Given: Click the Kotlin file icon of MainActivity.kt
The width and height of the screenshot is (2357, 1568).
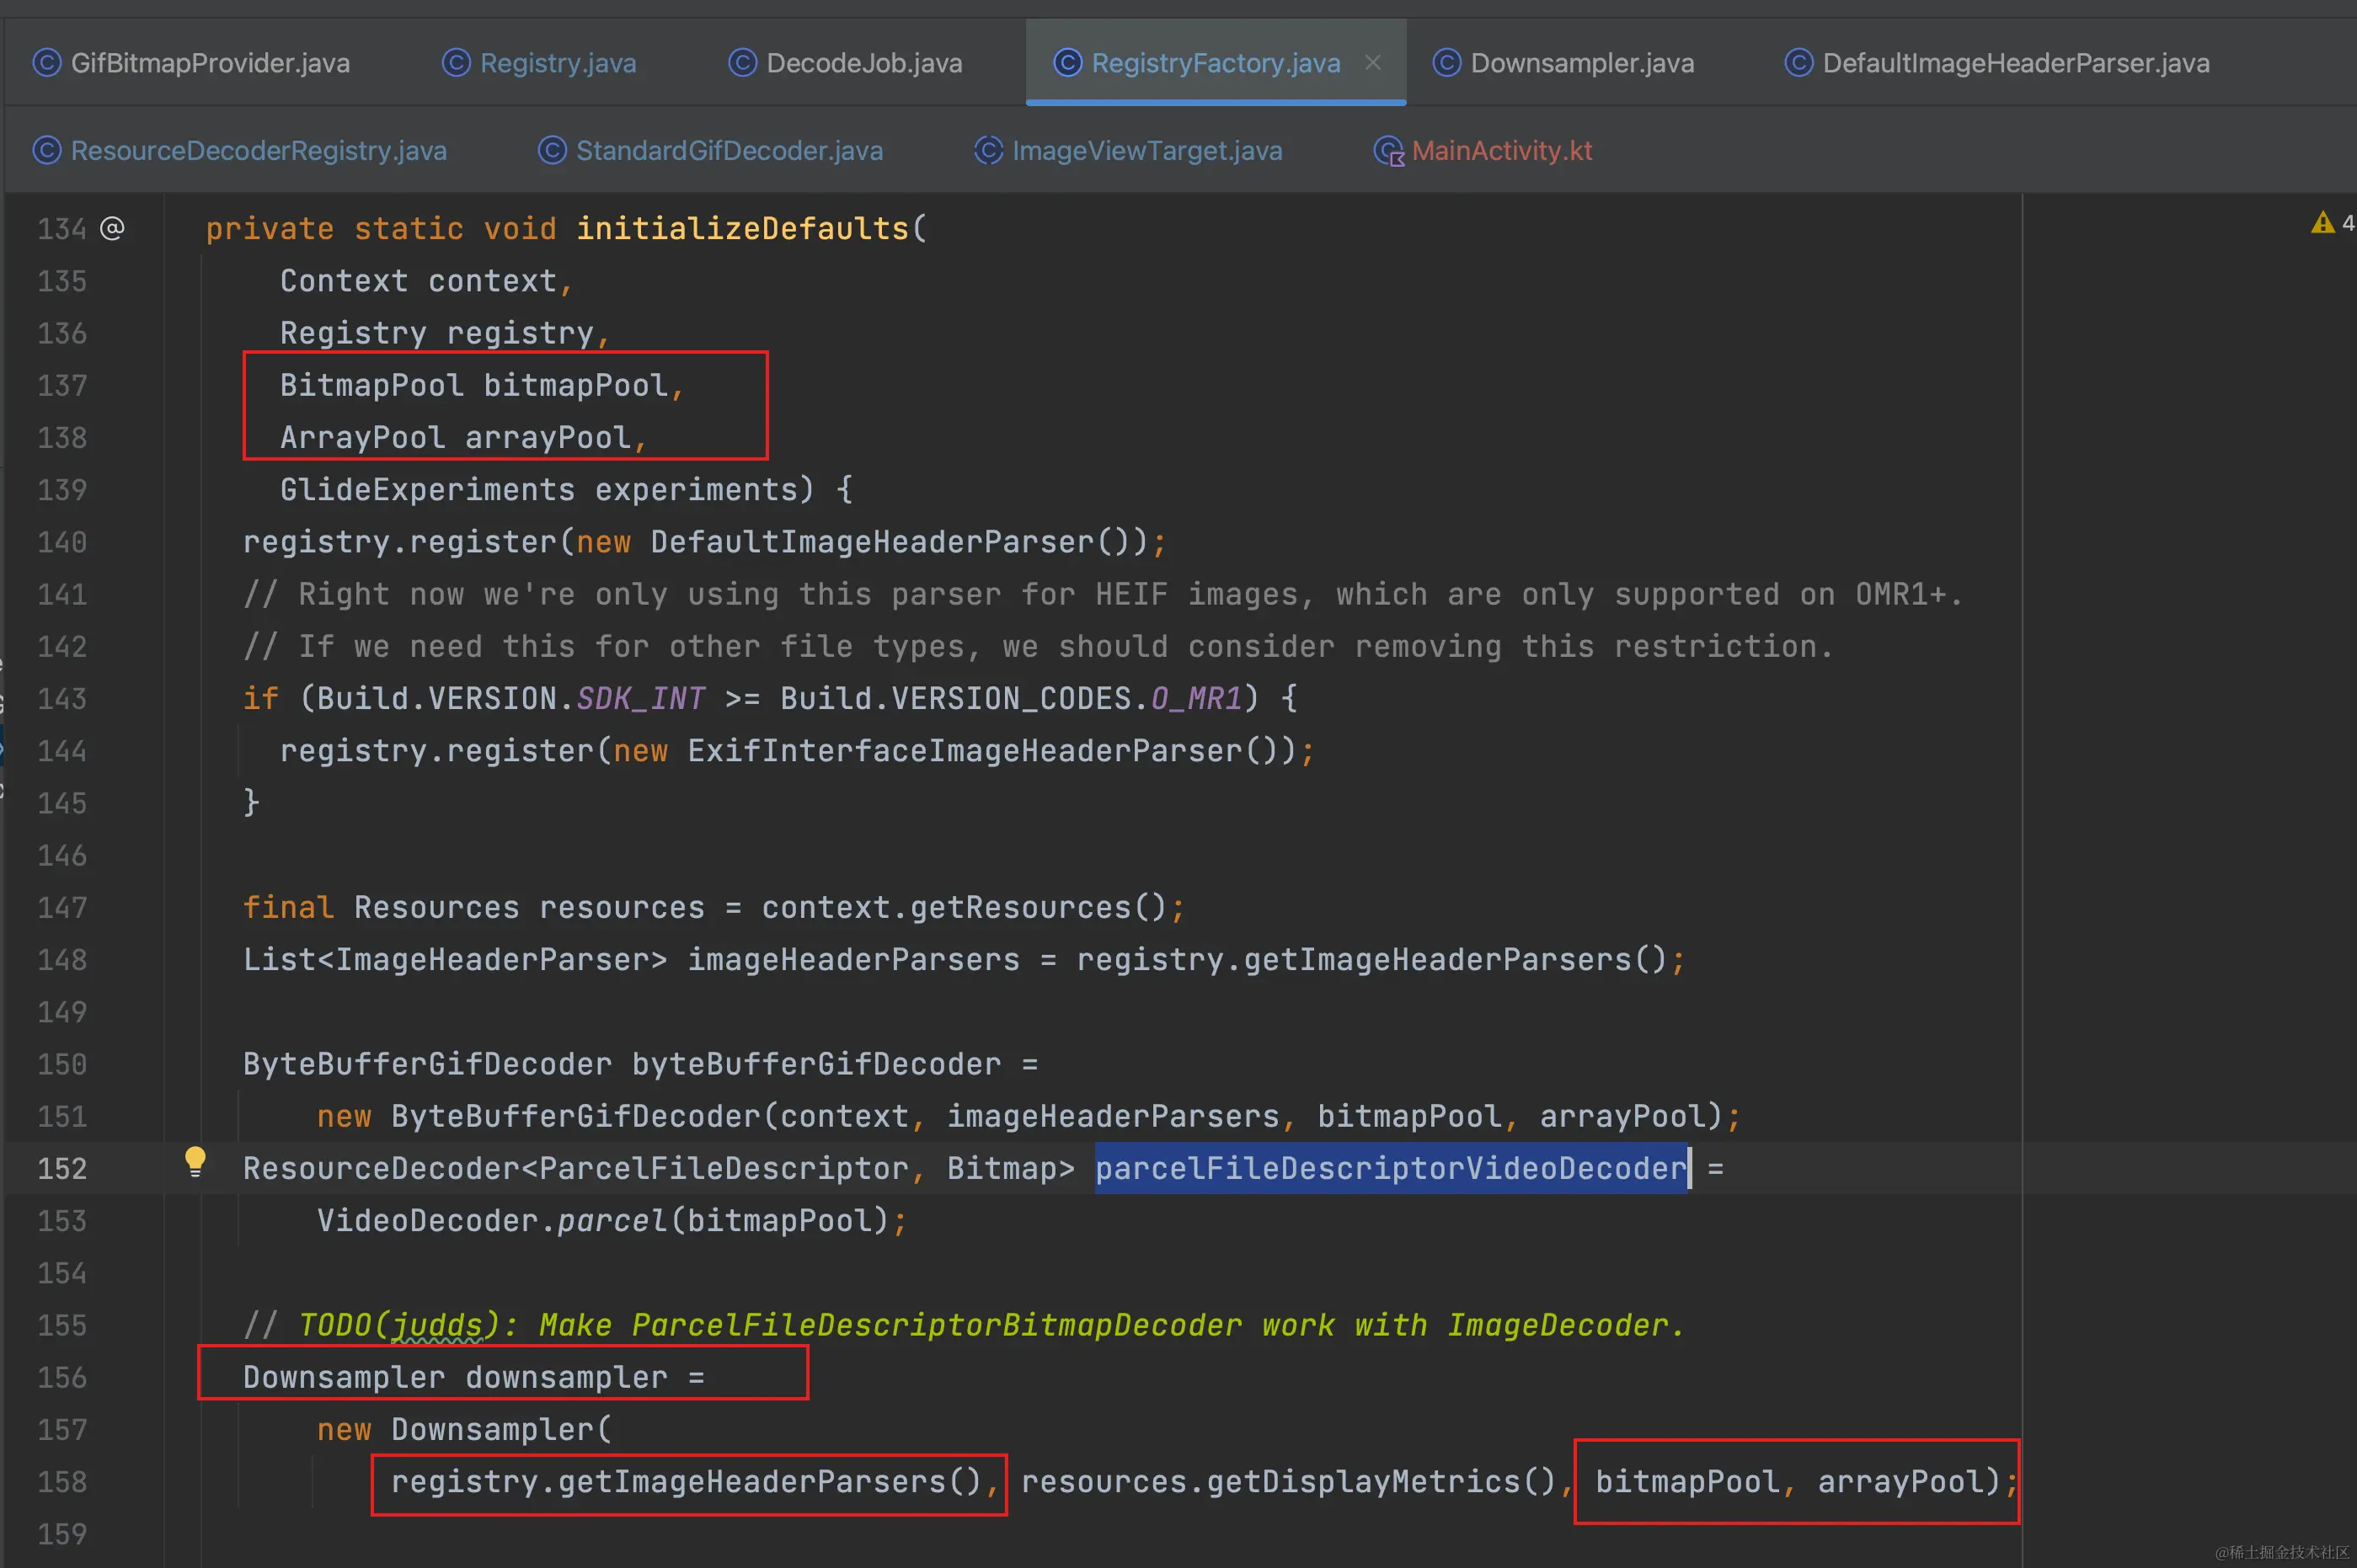Looking at the screenshot, I should 1388,151.
